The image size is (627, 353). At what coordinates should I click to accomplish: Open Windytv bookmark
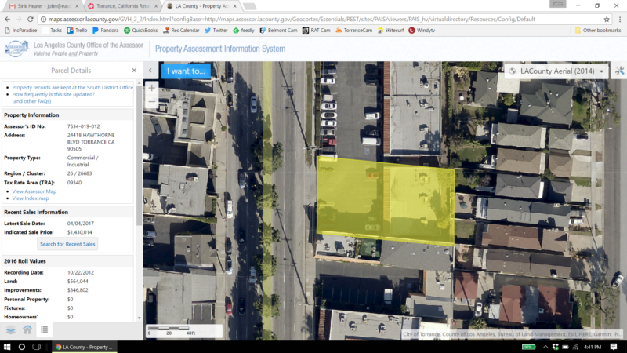[422, 31]
